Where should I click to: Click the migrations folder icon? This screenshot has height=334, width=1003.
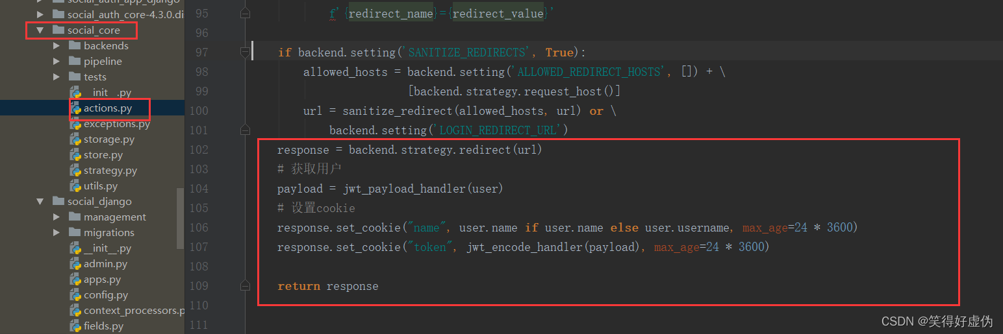[x=75, y=232]
